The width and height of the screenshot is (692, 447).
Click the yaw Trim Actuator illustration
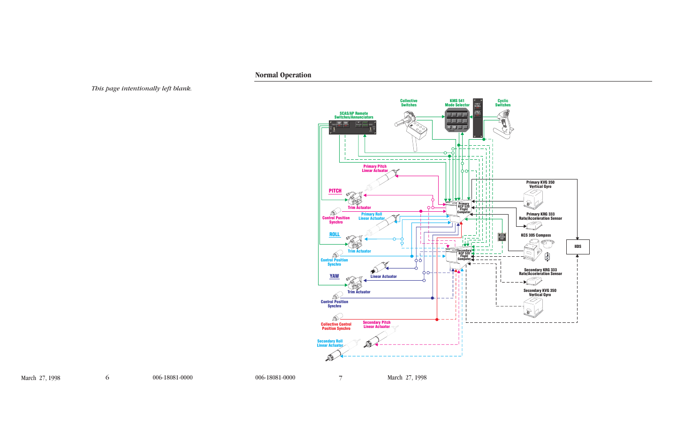pyautogui.click(x=356, y=283)
